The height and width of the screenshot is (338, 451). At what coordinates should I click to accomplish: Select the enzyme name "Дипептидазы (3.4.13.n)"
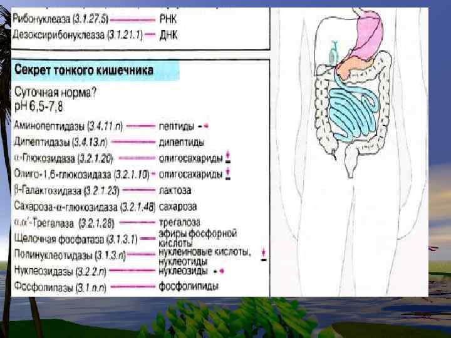click(x=61, y=142)
